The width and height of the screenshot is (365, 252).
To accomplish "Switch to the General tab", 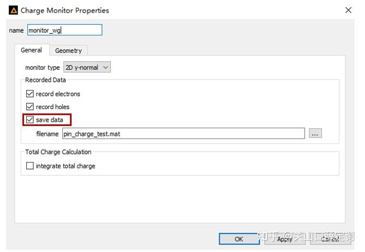I will point(31,50).
